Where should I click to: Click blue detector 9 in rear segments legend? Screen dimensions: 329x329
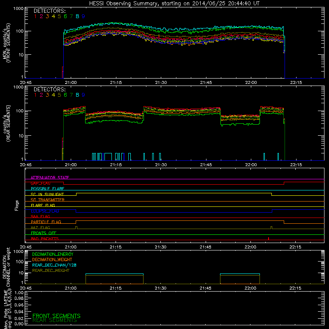click(83, 95)
